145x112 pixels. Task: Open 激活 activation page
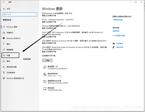[8, 61]
